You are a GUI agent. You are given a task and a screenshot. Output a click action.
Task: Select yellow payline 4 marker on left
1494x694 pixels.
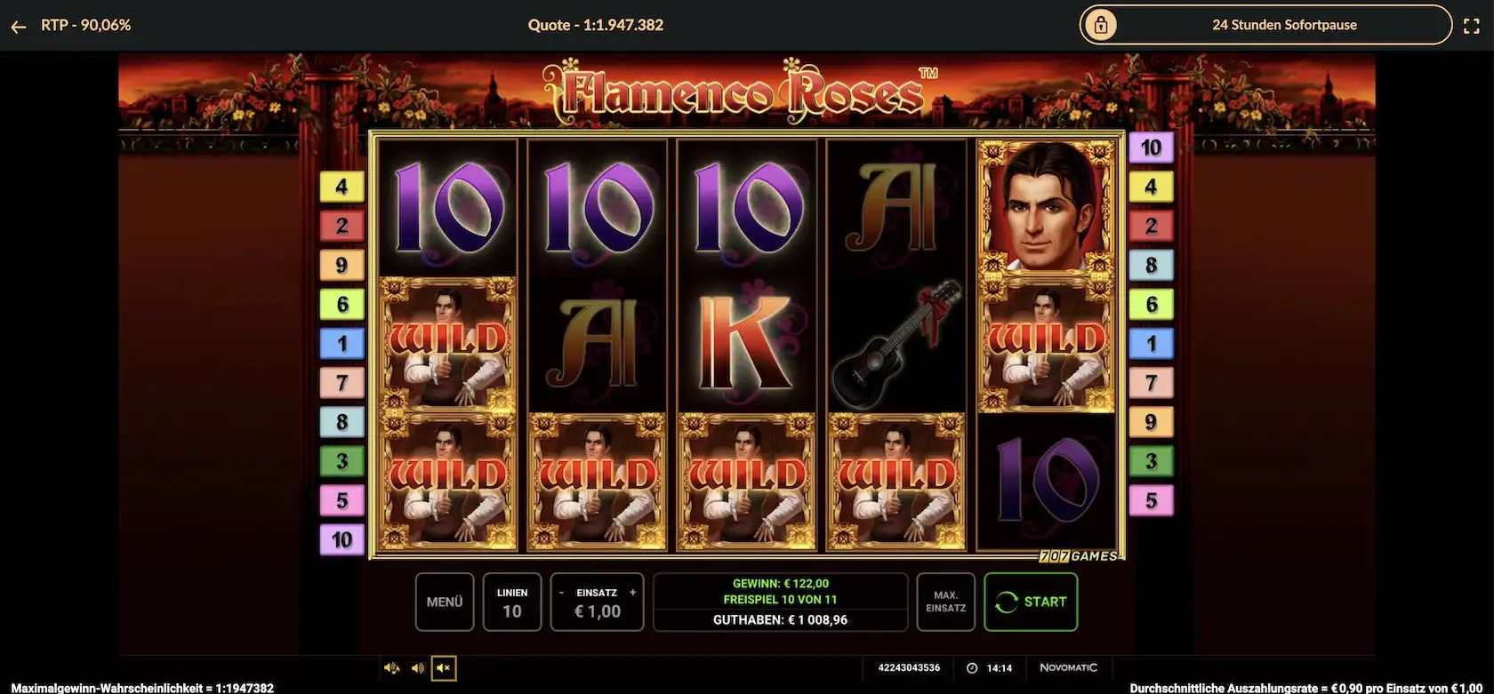pos(341,187)
